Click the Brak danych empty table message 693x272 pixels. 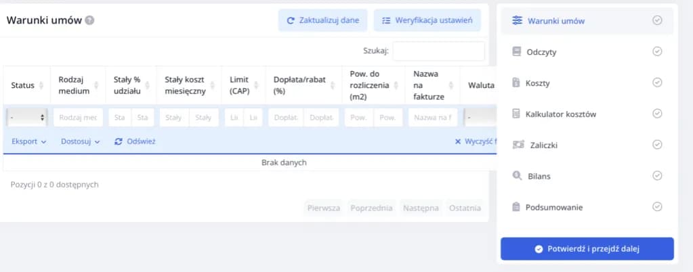pyautogui.click(x=284, y=162)
